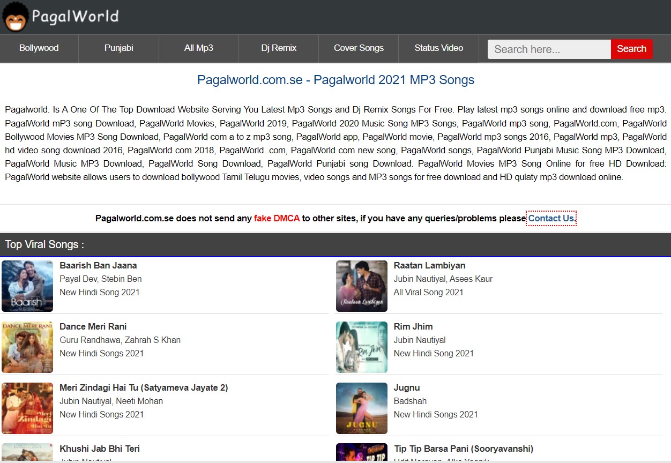Open Status Video menu item

pyautogui.click(x=439, y=48)
